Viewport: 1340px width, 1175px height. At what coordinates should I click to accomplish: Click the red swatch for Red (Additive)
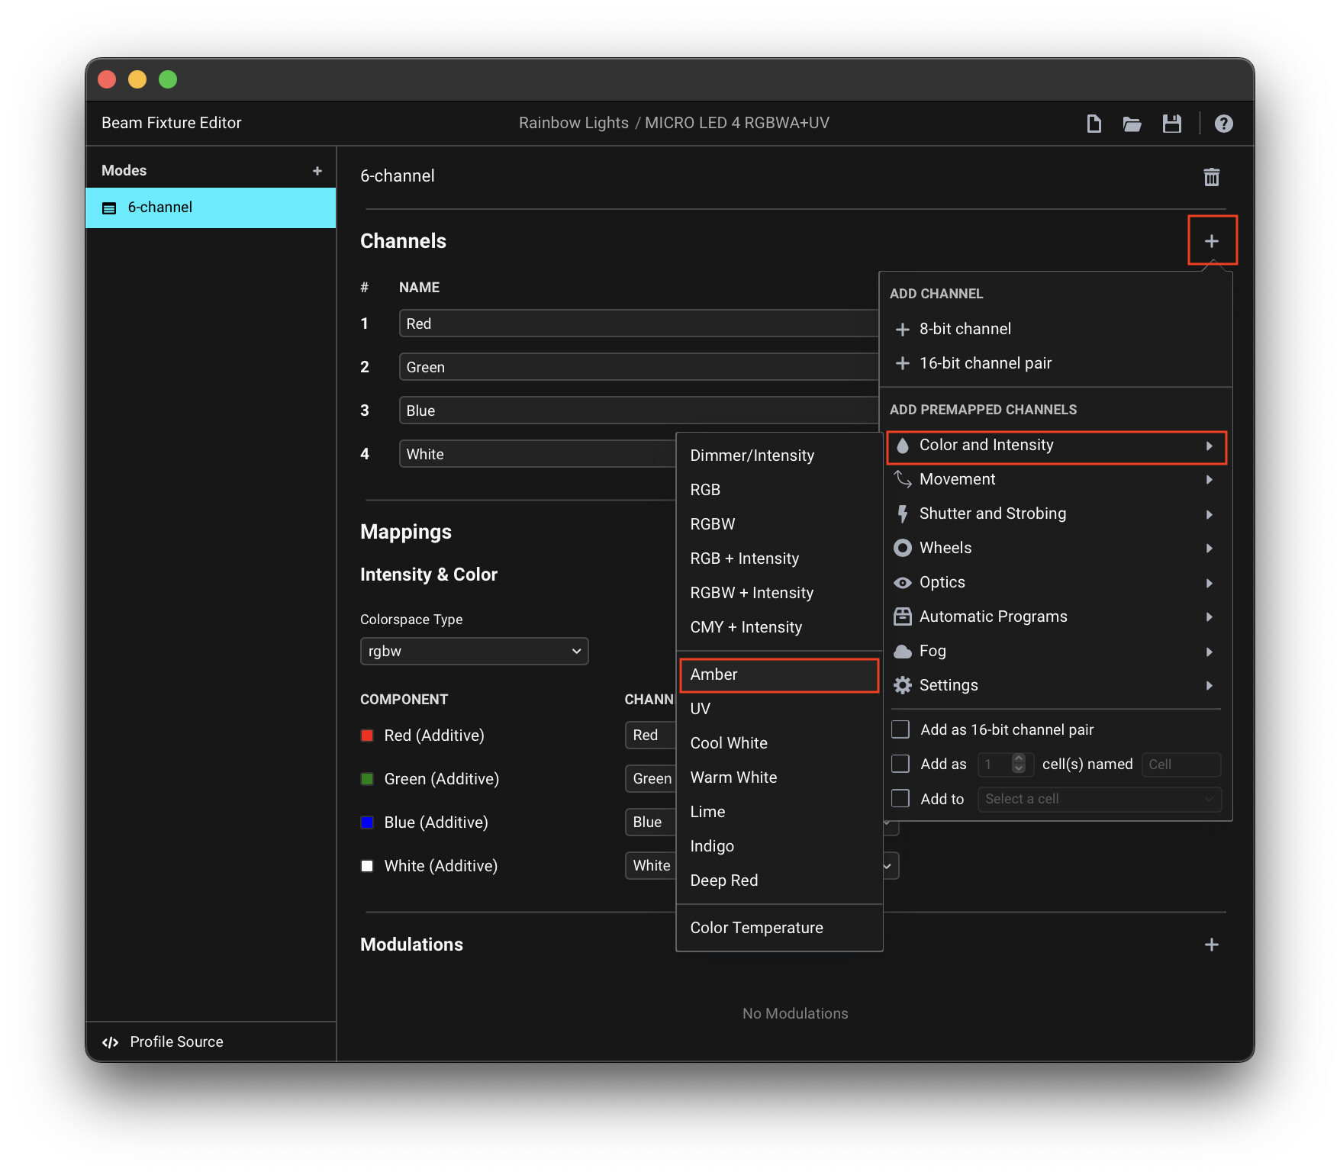click(367, 736)
